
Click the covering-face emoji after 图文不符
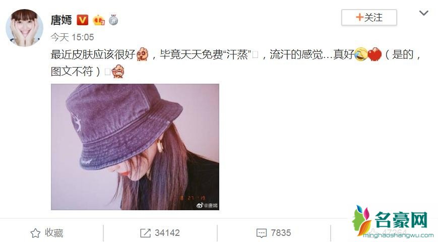pos(117,71)
